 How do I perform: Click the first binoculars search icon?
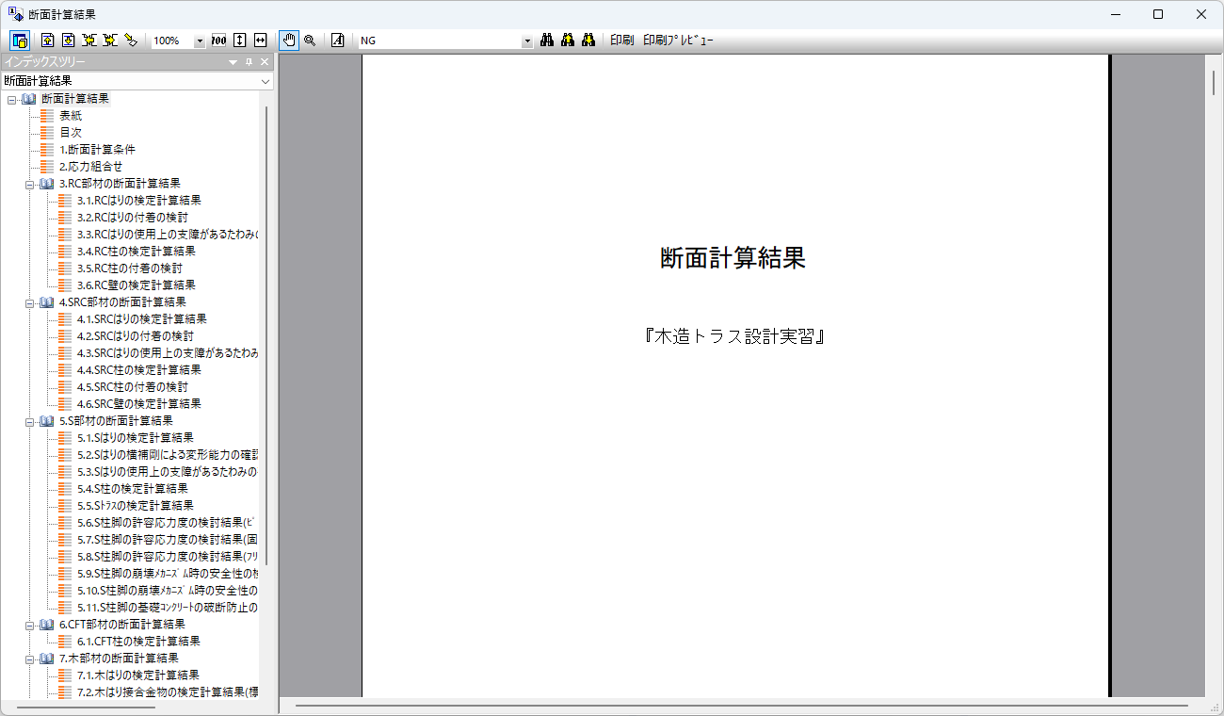pyautogui.click(x=546, y=41)
